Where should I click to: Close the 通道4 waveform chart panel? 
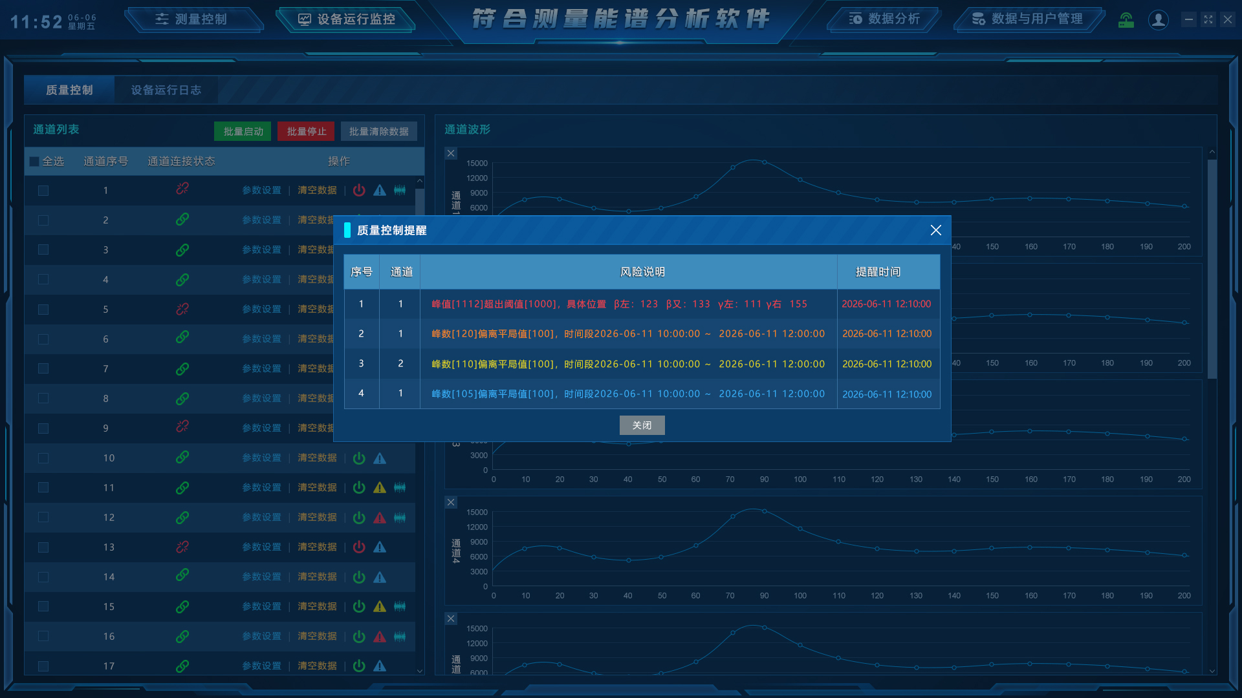451,502
